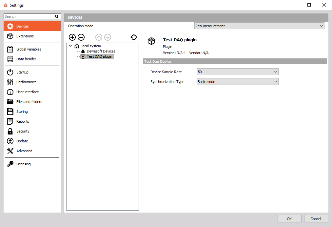Click the User interface gauge icon

tap(10, 92)
